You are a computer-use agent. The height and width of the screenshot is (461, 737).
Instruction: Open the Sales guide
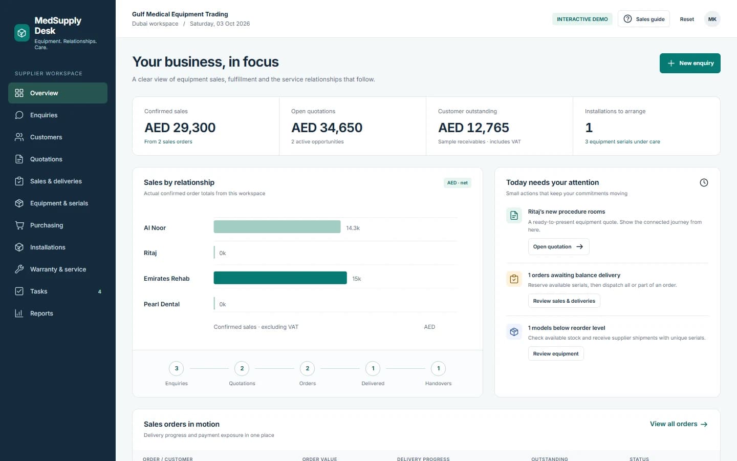pyautogui.click(x=643, y=19)
